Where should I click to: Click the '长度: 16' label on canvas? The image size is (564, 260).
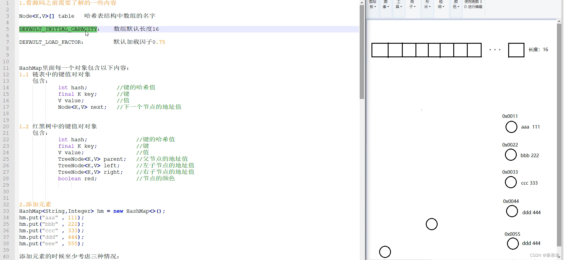tap(538, 50)
